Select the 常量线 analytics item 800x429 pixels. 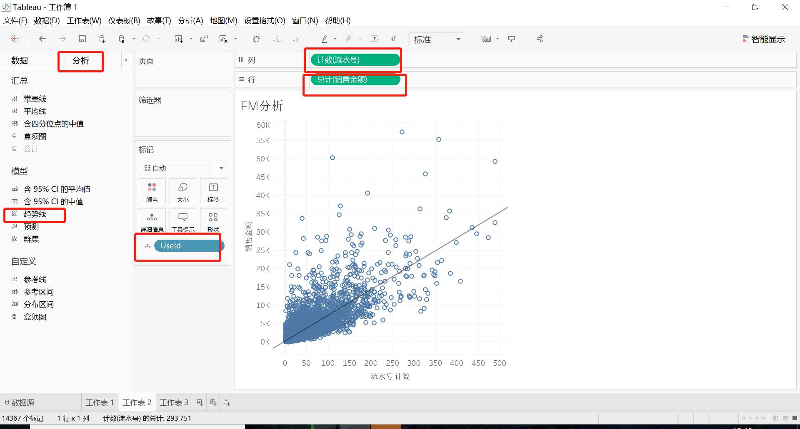(x=35, y=99)
